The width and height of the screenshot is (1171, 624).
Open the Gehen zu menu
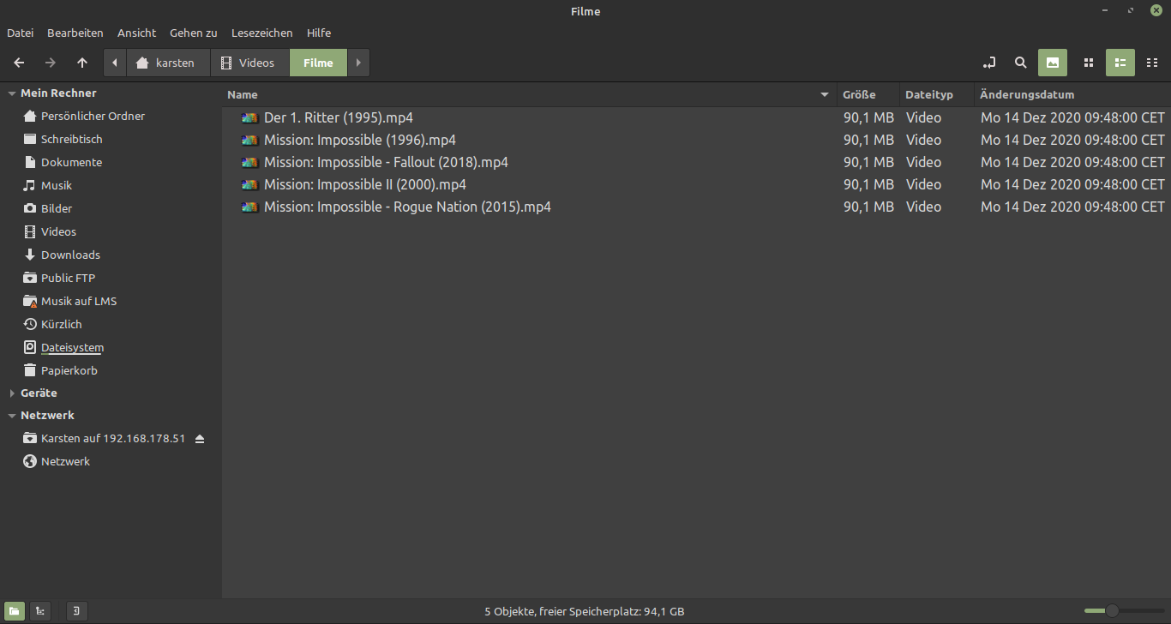click(x=193, y=33)
